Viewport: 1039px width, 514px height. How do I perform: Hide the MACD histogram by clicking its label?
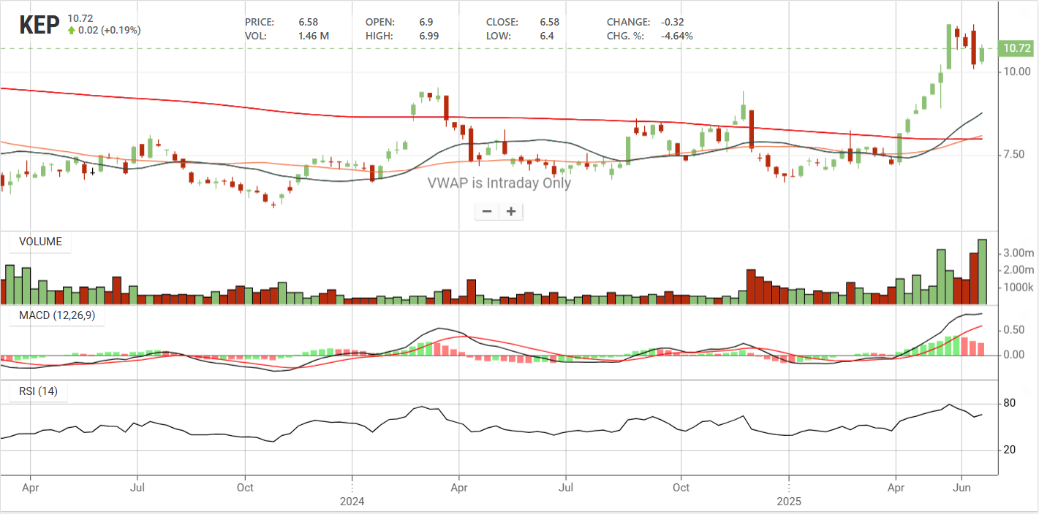(56, 315)
